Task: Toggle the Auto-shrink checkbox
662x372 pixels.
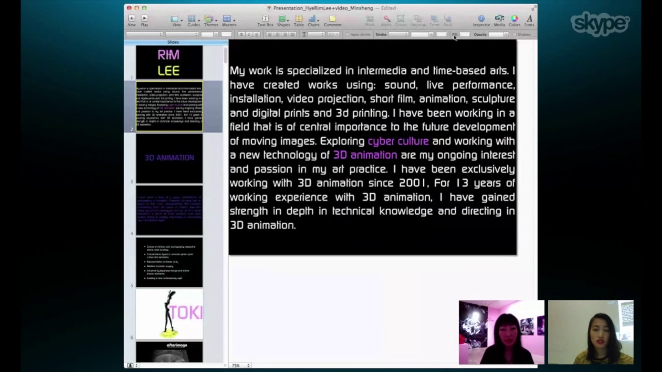Action: (x=348, y=34)
